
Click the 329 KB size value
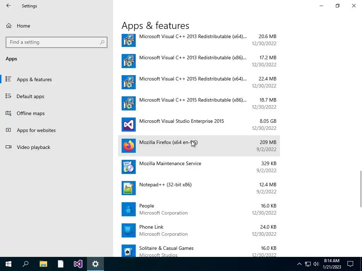(269, 164)
